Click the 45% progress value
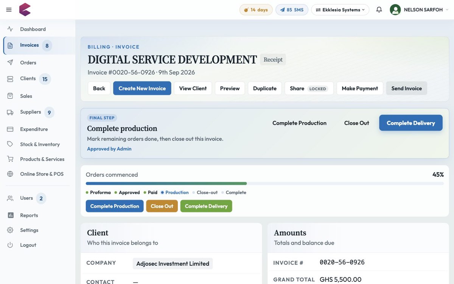 (x=438, y=175)
